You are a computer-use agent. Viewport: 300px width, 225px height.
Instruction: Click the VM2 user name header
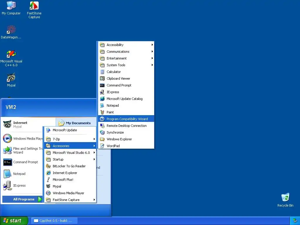(11, 107)
